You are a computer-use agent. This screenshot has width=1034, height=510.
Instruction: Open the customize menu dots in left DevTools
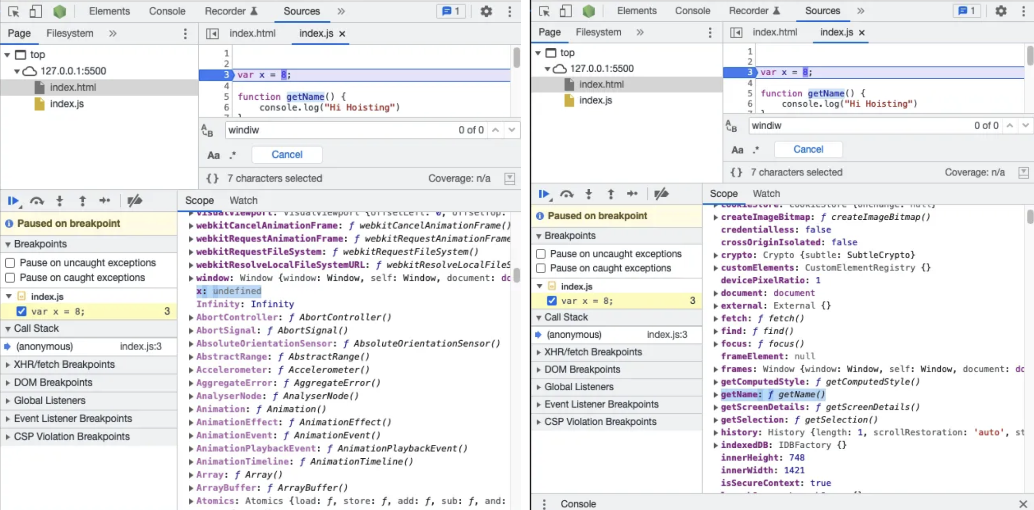510,11
